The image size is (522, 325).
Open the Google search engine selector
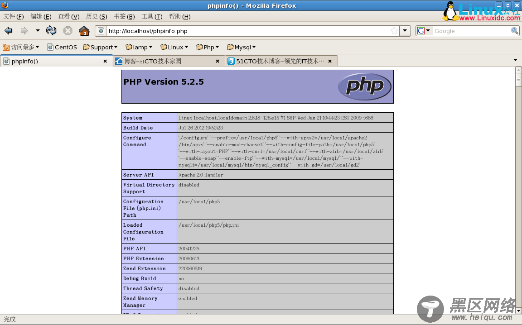424,31
